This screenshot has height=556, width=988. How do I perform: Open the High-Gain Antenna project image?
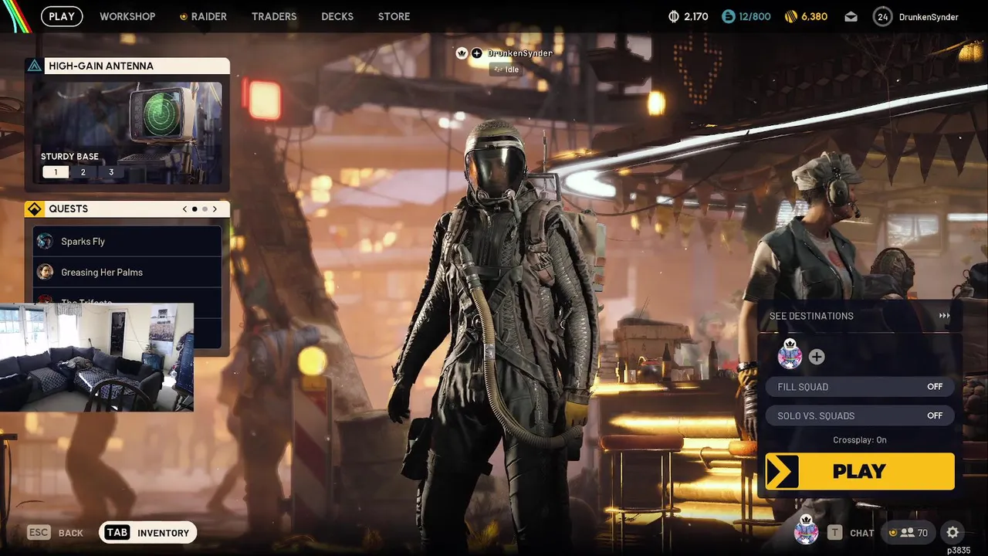click(x=127, y=133)
